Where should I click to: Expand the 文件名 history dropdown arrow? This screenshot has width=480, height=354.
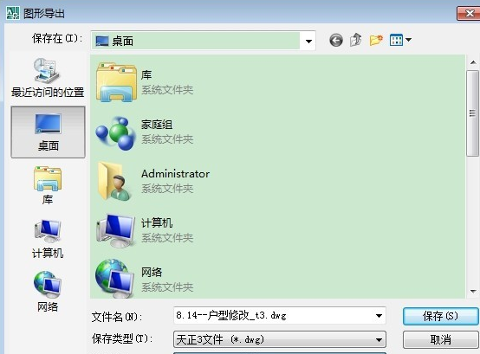(x=379, y=315)
